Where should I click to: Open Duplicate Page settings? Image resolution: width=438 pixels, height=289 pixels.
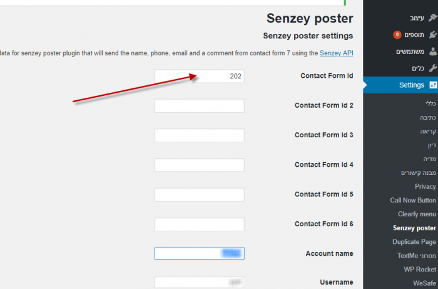[414, 242]
